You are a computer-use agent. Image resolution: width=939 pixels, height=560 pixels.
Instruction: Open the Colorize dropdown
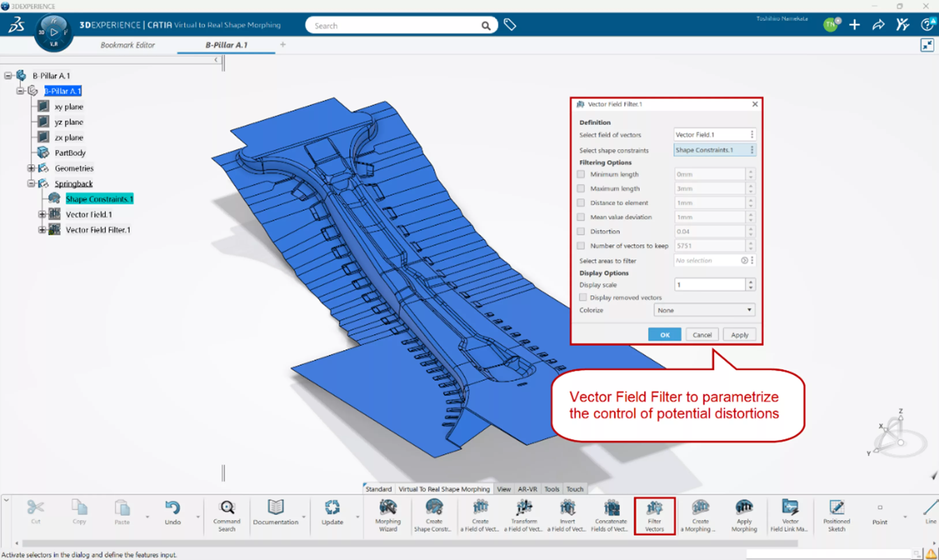point(704,310)
